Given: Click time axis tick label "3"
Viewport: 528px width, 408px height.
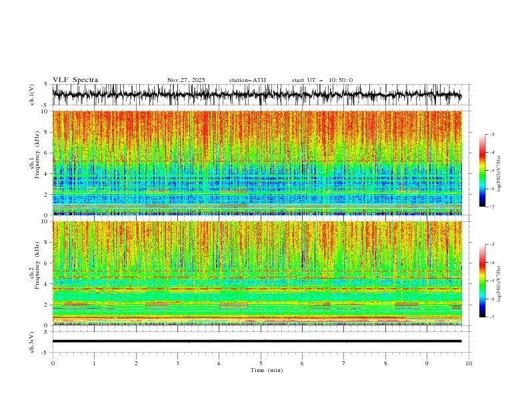Looking at the screenshot, I should [177, 363].
